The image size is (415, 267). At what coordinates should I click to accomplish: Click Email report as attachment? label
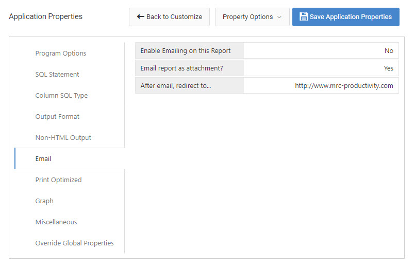(x=181, y=68)
